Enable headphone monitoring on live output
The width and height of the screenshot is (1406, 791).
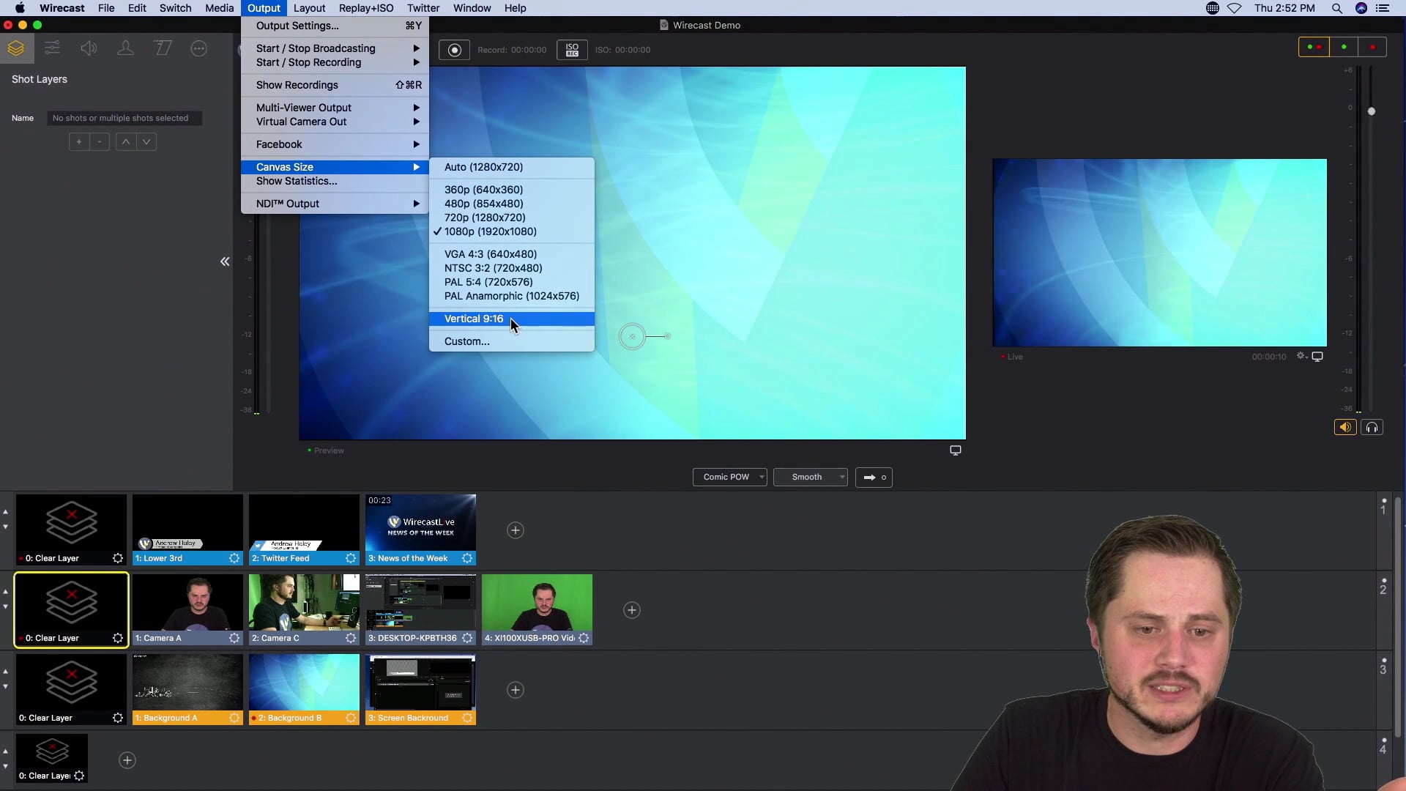point(1372,427)
